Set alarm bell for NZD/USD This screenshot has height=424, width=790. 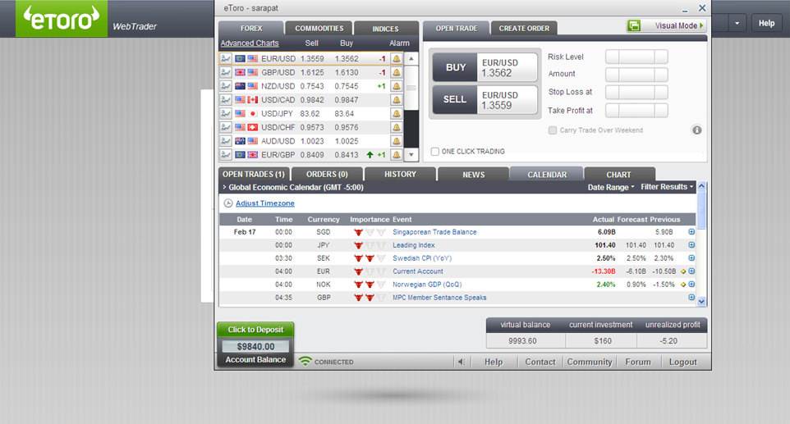coord(397,86)
